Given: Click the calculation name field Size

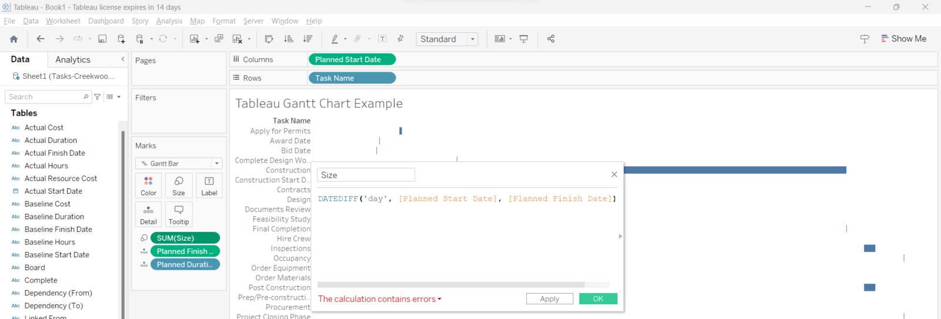Looking at the screenshot, I should tap(366, 175).
